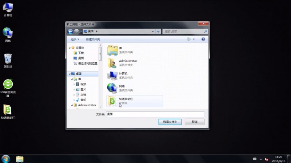The image size is (291, 163).
Task: Click the keyboard icon in system tray
Action: coord(255,159)
